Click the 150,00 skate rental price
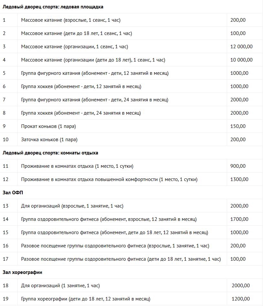Image resolution: width=263 pixels, height=306 pixels. 238,126
